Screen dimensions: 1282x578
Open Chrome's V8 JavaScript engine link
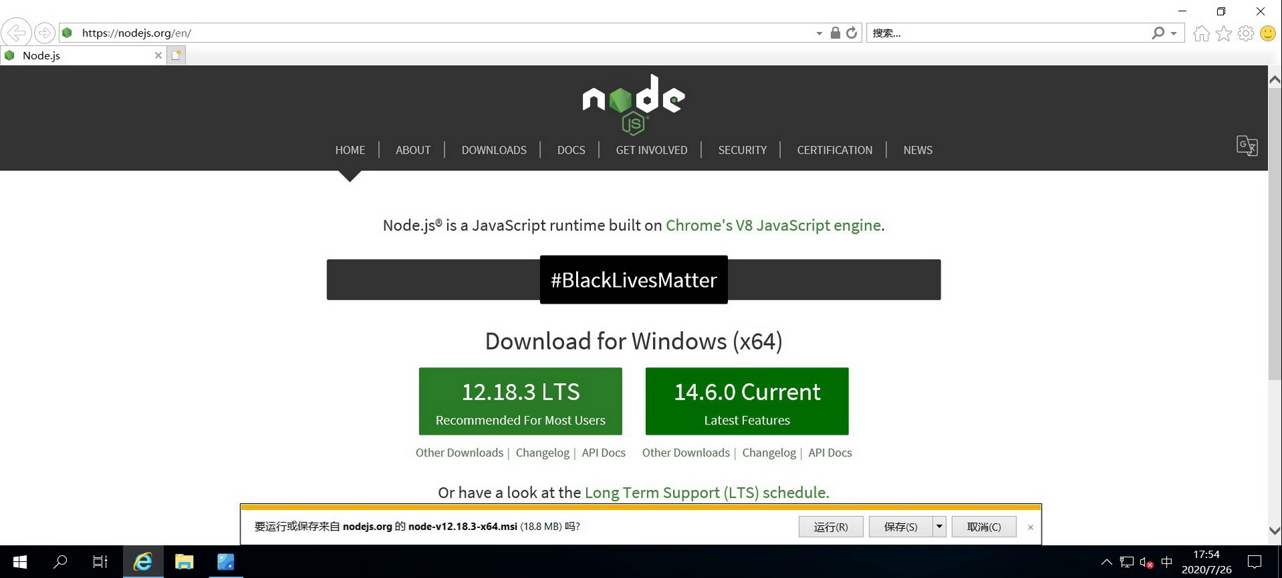click(x=773, y=226)
